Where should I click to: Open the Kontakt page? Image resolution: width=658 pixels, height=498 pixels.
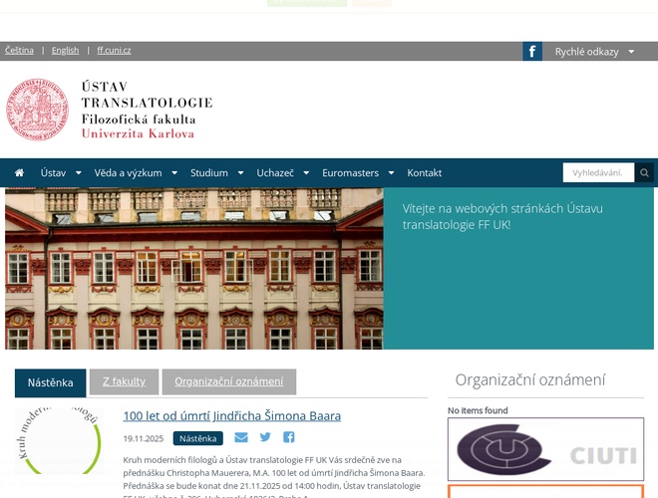point(424,173)
